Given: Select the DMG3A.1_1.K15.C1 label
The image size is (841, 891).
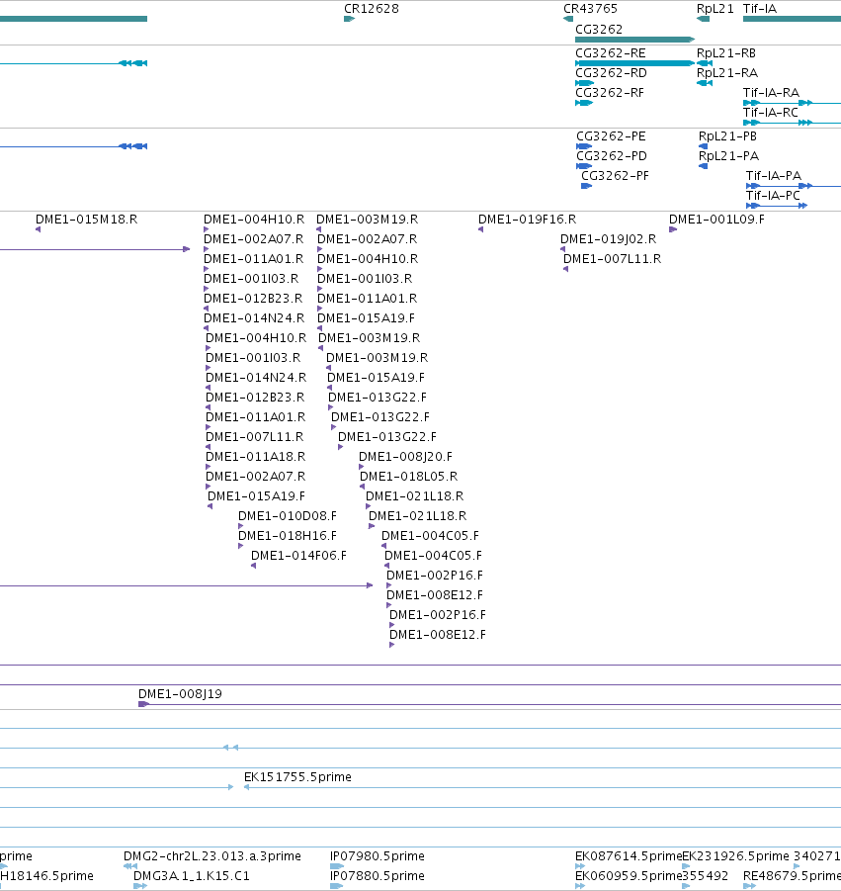Looking at the screenshot, I should [x=192, y=875].
